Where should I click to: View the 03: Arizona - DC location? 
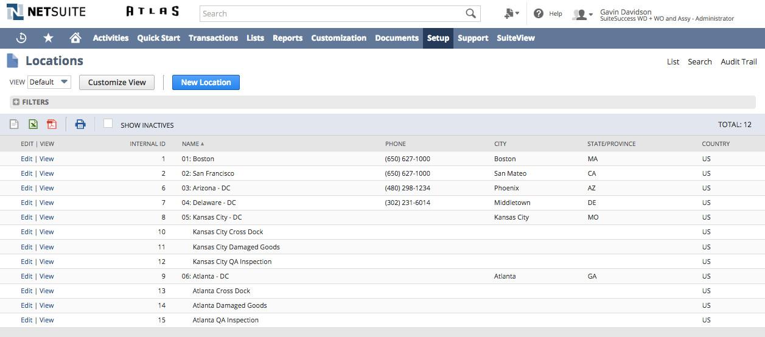(47, 188)
